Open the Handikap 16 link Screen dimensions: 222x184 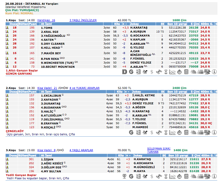46,20
